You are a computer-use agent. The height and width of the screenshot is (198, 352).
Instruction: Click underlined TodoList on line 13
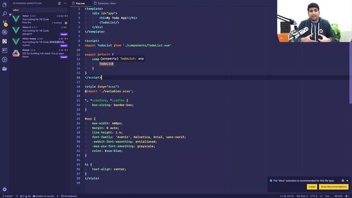point(106,64)
